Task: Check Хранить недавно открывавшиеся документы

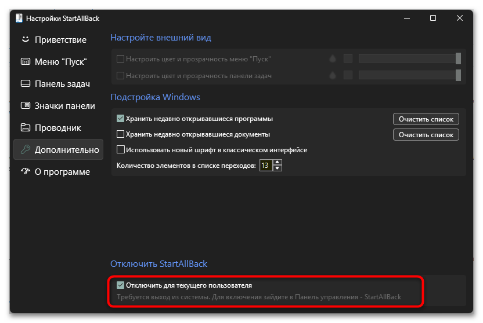Action: [120, 134]
